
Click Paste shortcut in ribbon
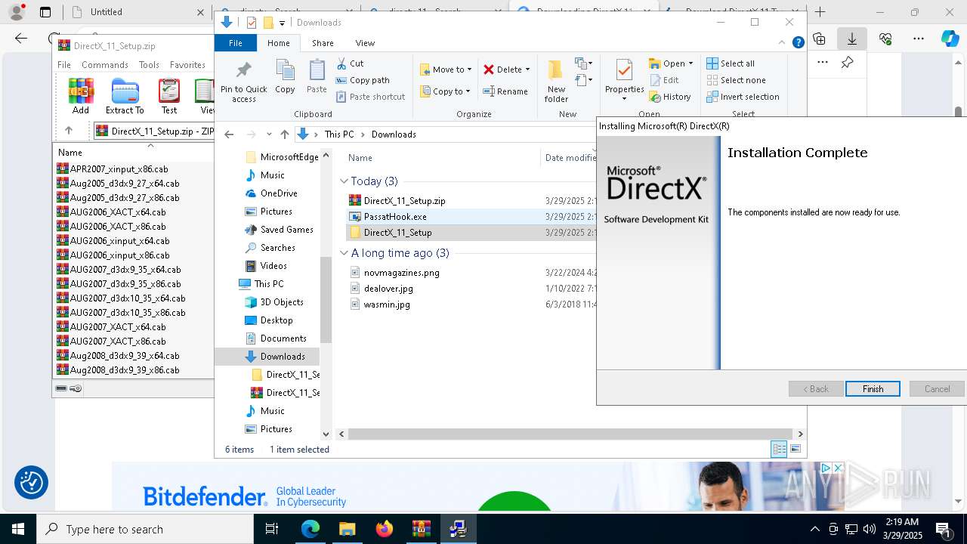pos(371,97)
